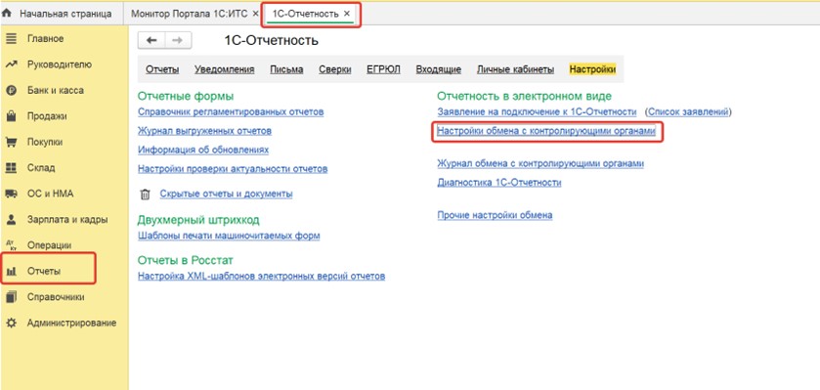Open Справочник регламентированных отчетов link
Viewport: 820px width, 390px height.
(x=231, y=111)
